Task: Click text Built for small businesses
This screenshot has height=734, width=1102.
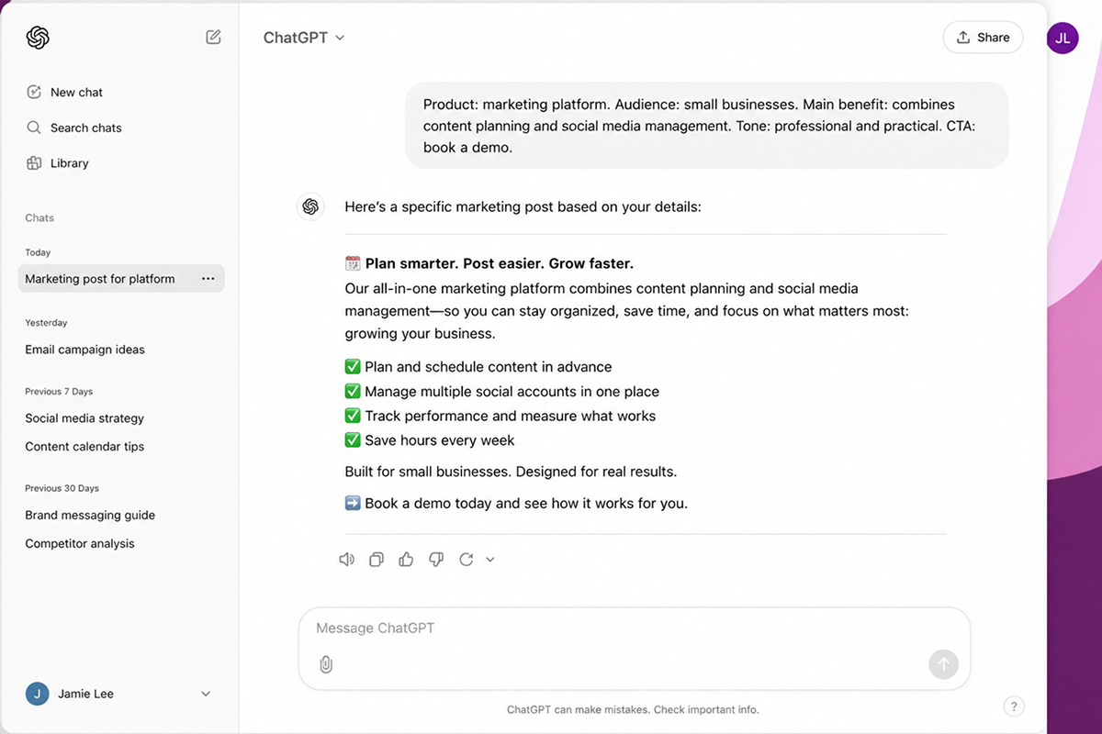Action: pyautogui.click(x=511, y=473)
